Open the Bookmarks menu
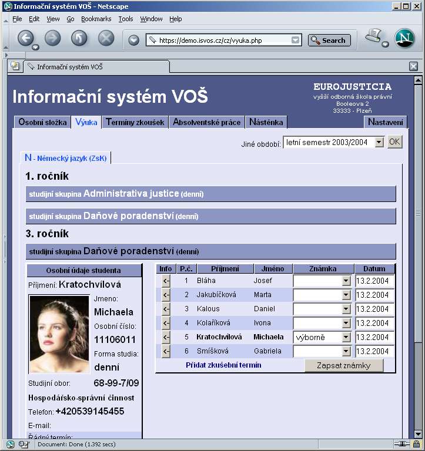This screenshot has height=451, width=425. 96,19
